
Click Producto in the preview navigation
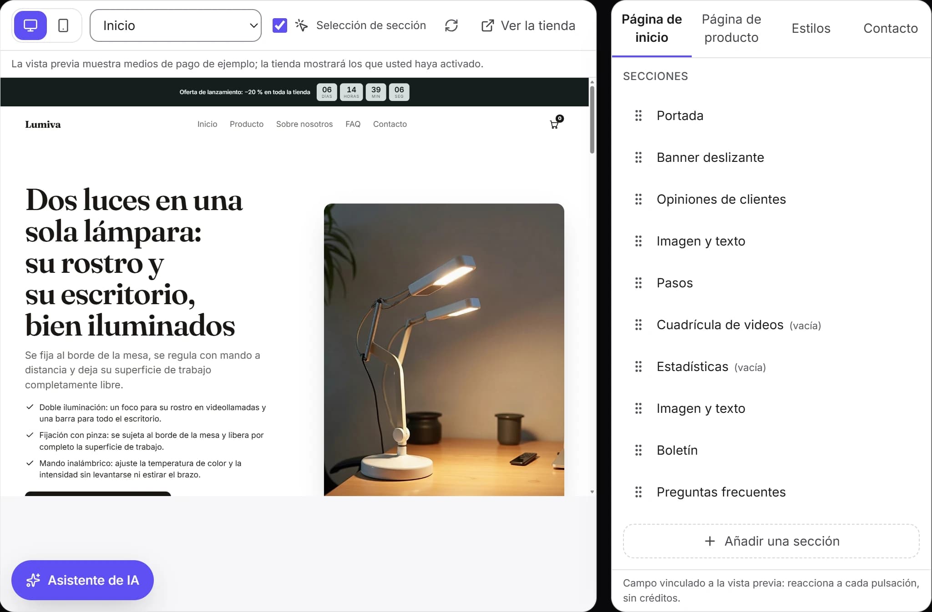point(247,124)
